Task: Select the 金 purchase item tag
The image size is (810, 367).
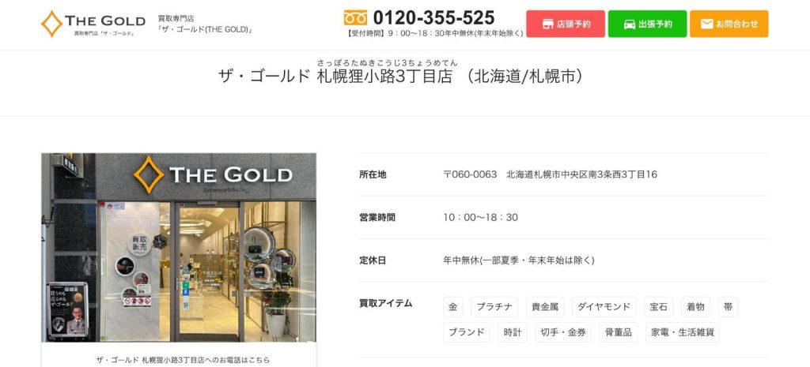Action: pos(453,307)
